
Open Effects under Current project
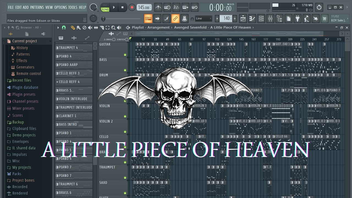coord(22,61)
